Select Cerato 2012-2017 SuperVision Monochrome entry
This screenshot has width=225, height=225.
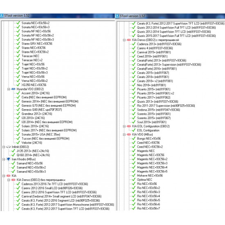68,205
